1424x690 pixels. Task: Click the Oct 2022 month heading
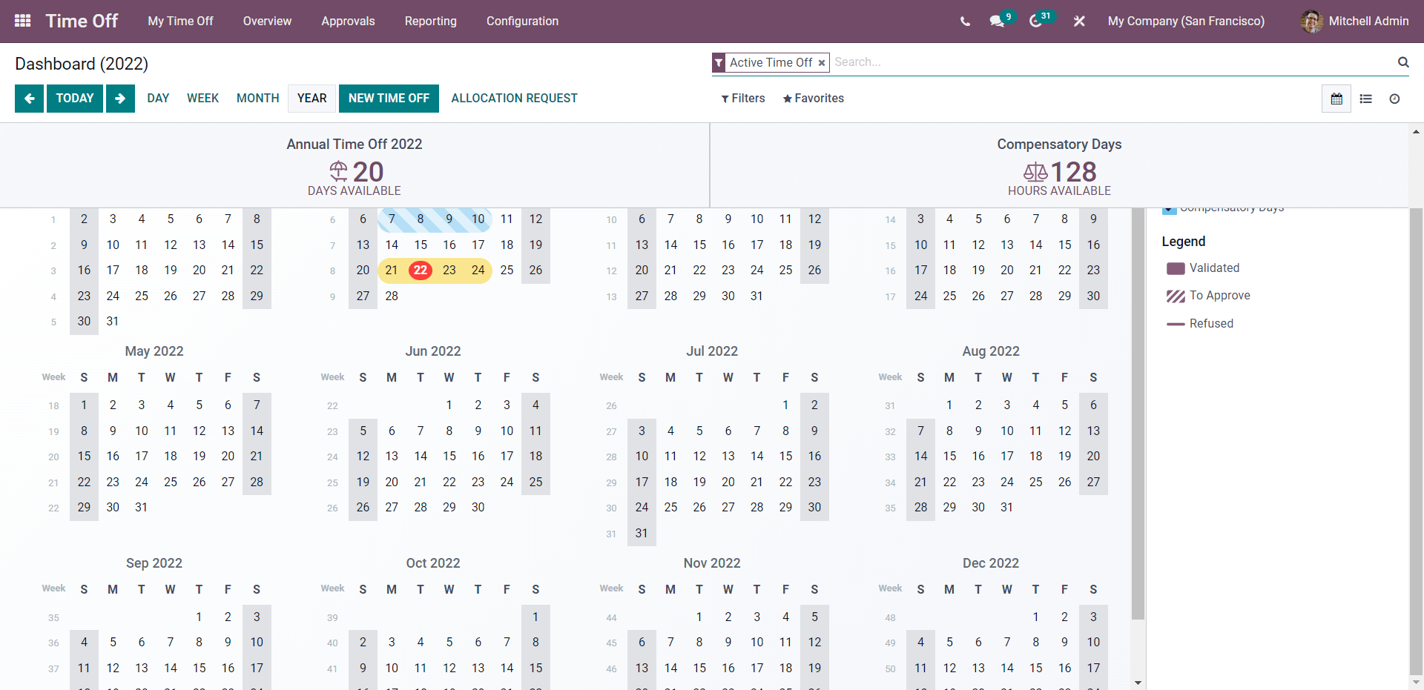click(433, 563)
